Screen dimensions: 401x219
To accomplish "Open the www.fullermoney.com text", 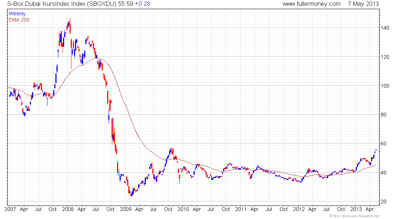I will (x=311, y=4).
